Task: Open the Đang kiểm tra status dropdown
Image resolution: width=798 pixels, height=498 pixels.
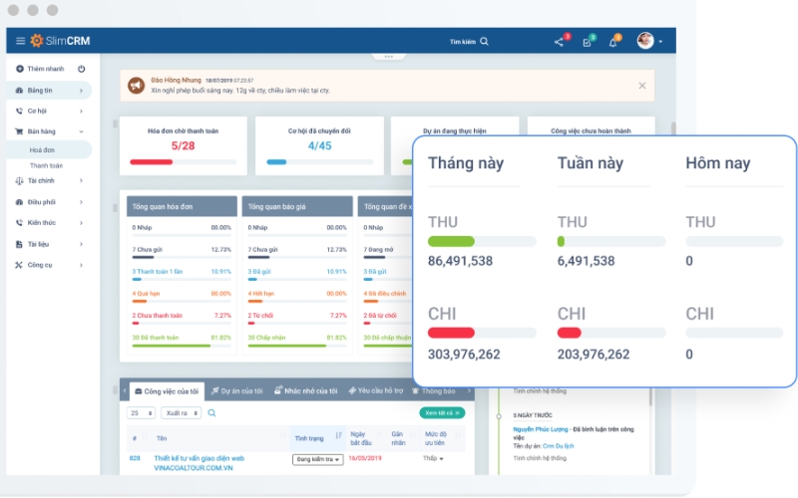Action: (x=317, y=459)
